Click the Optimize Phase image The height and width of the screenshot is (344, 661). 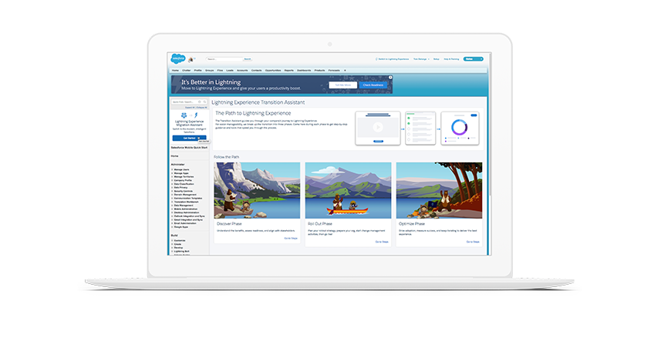(x=440, y=191)
